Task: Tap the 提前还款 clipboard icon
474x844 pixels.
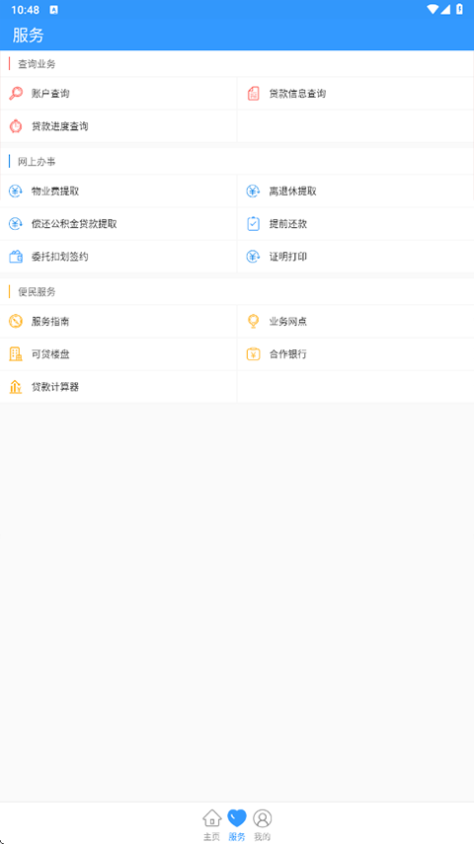Action: (x=253, y=224)
